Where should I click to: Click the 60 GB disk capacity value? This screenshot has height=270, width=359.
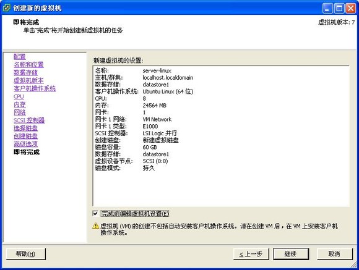pos(150,147)
